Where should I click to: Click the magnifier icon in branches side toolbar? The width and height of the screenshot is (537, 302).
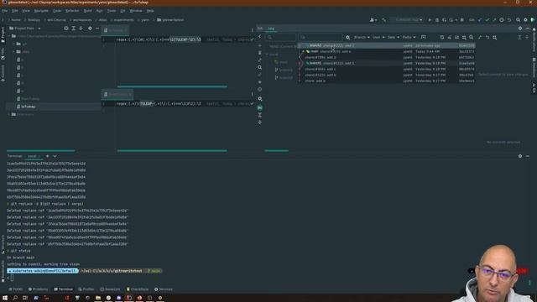(x=259, y=67)
